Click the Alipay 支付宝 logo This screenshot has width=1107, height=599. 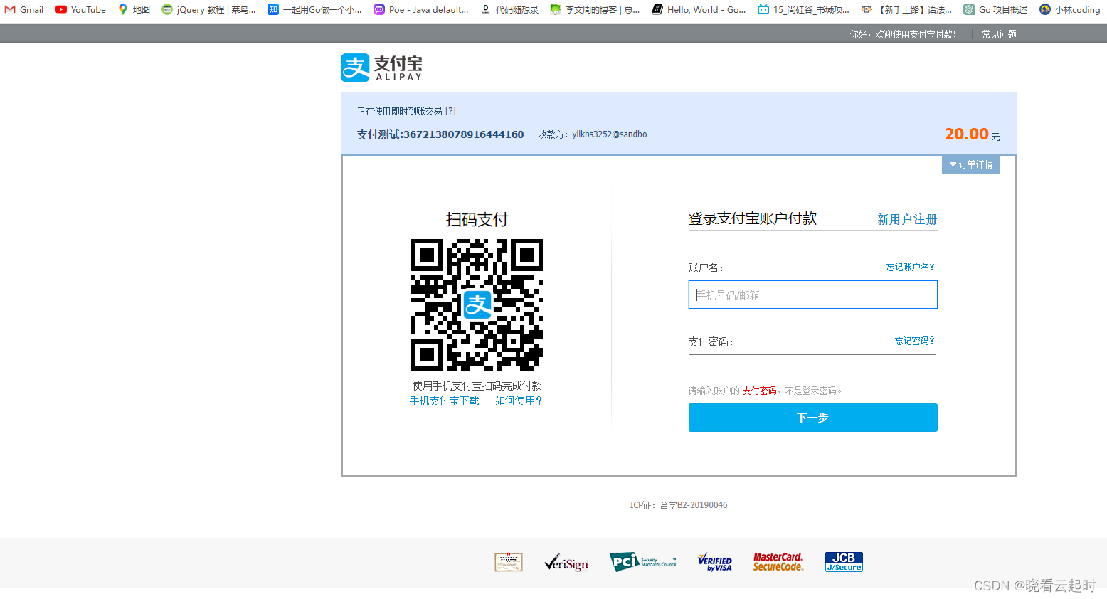381,68
